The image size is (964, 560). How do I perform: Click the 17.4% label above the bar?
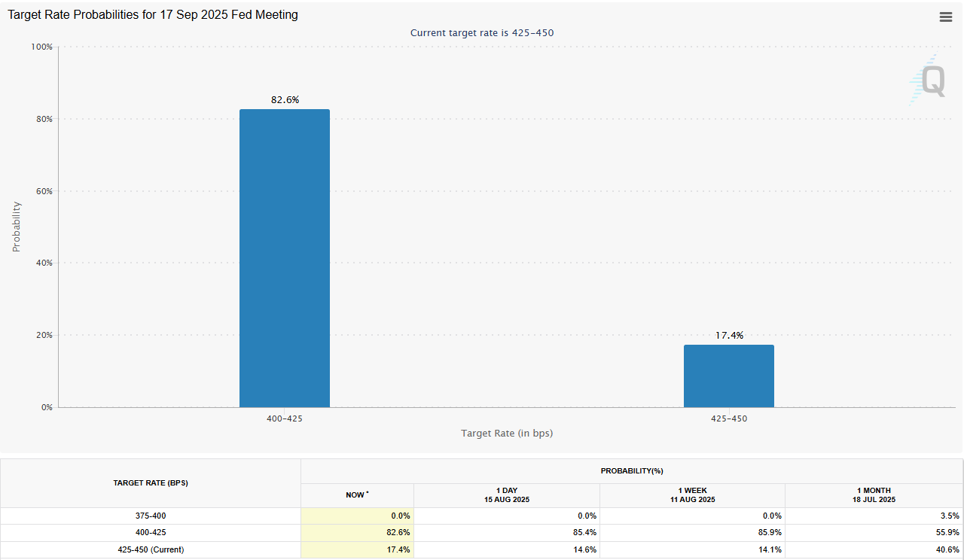(x=728, y=336)
